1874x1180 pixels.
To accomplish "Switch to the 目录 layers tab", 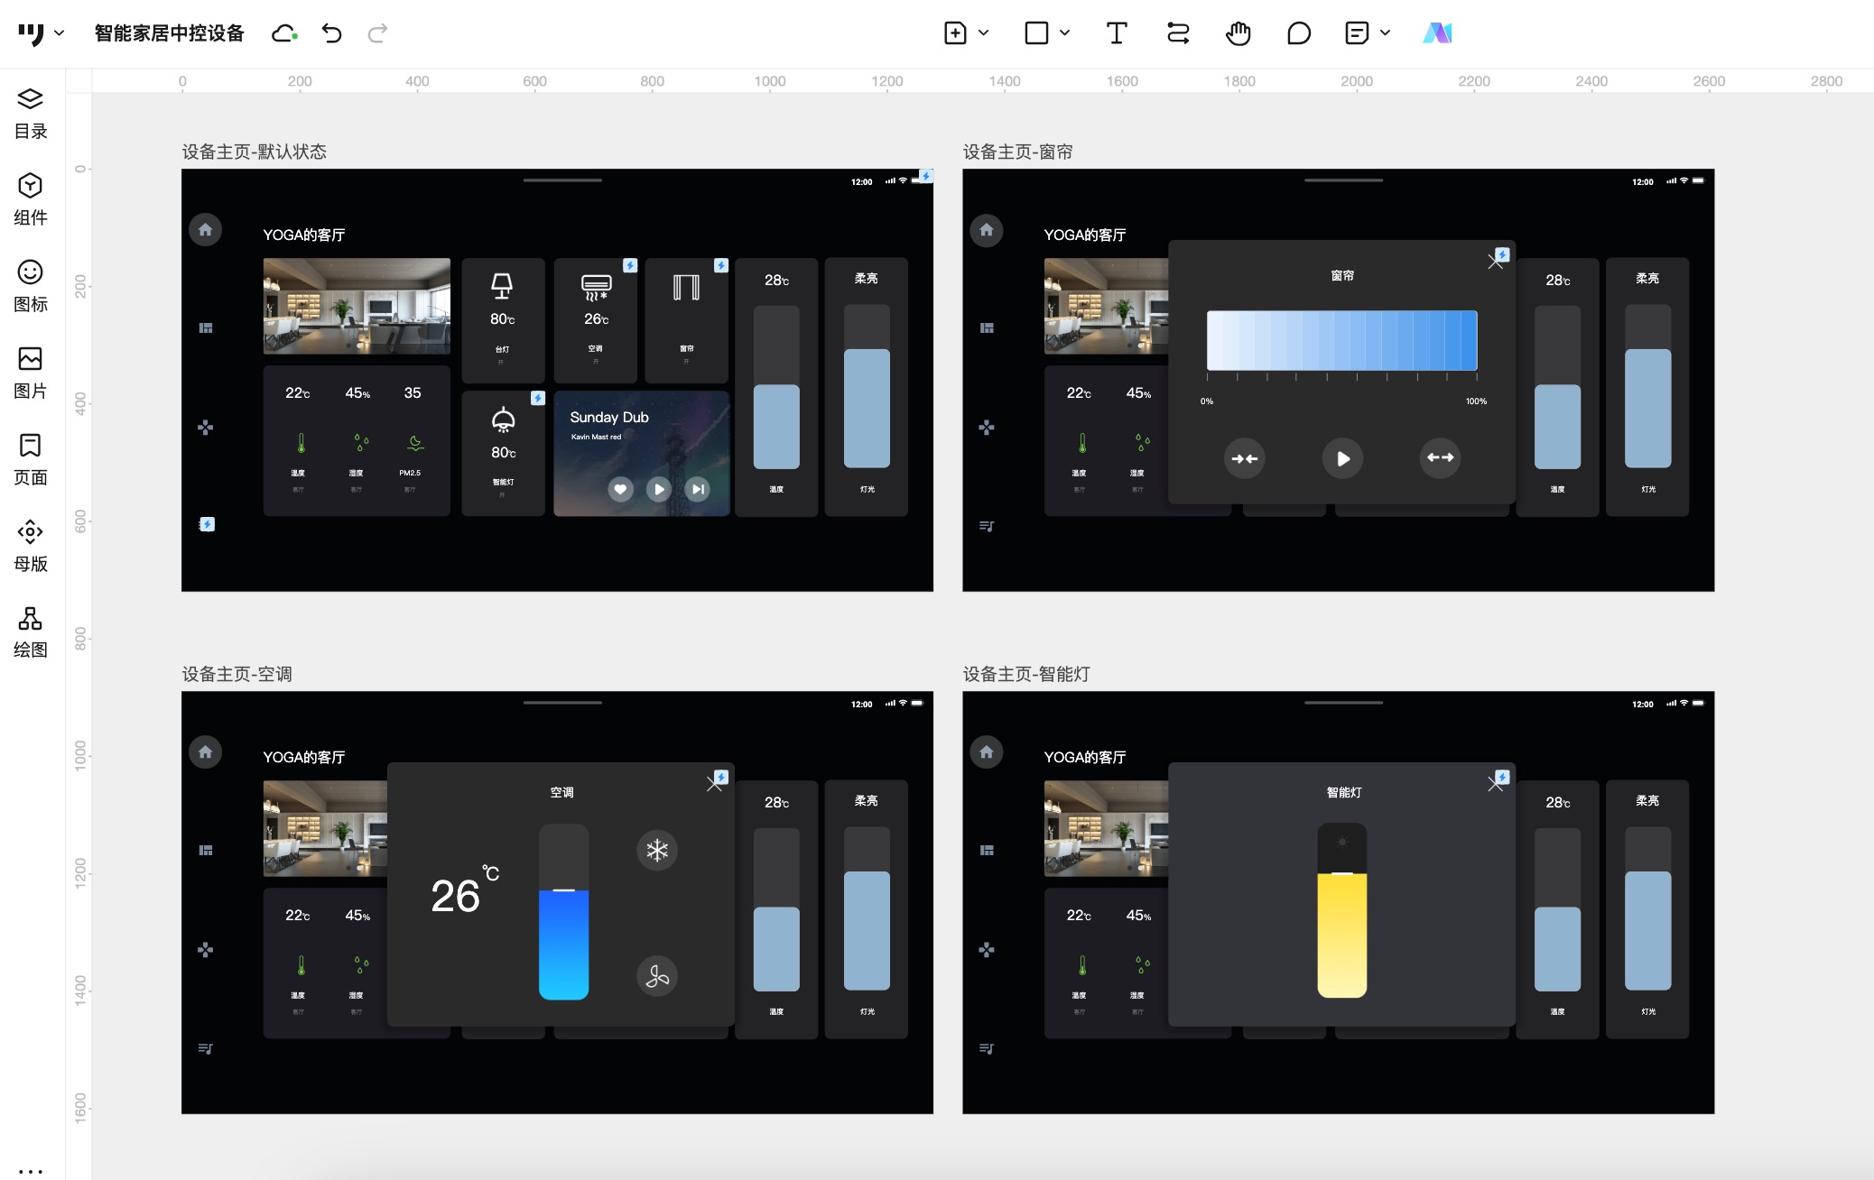I will (30, 112).
